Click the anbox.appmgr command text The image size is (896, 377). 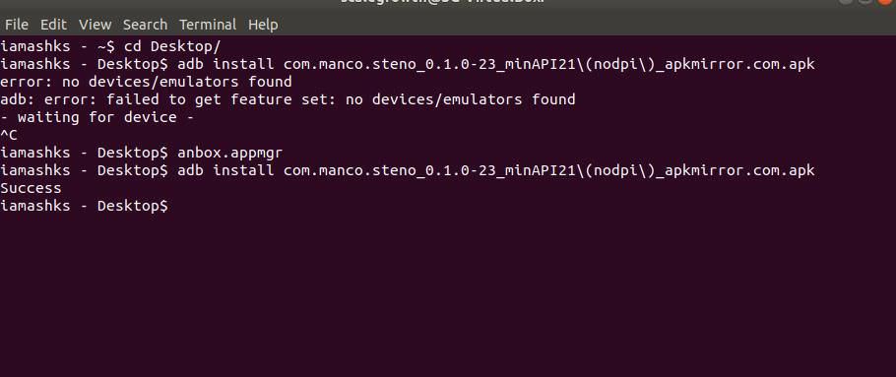[x=229, y=153]
